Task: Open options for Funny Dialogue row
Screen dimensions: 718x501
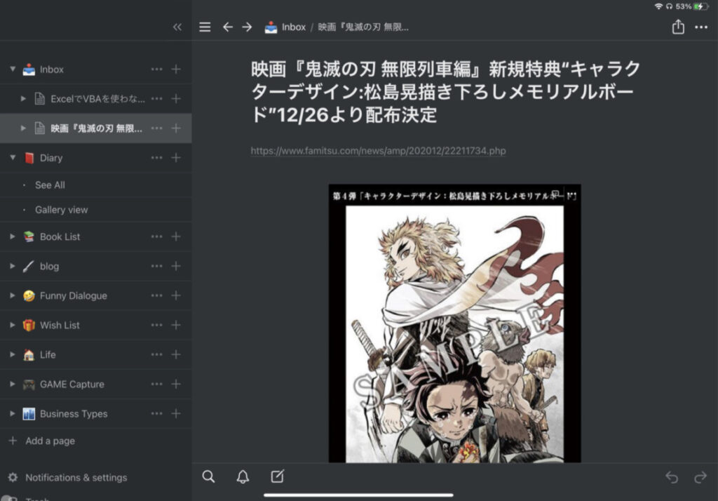Action: pos(156,295)
